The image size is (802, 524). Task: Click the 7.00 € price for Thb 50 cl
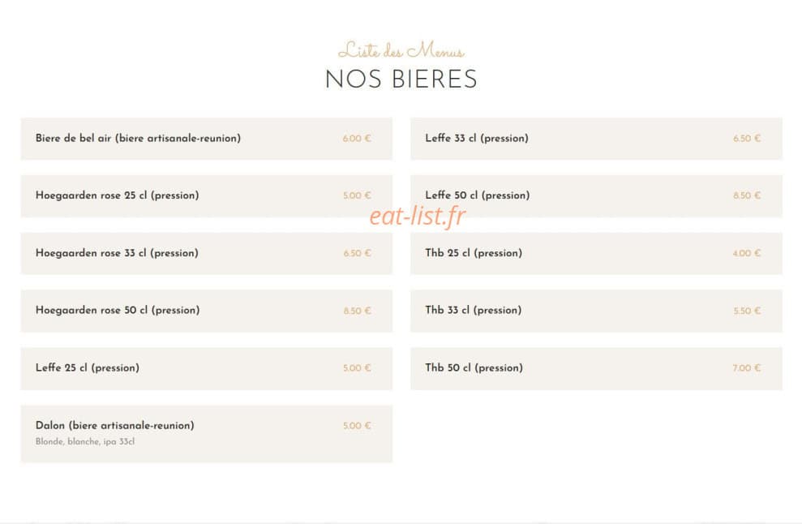coord(747,368)
